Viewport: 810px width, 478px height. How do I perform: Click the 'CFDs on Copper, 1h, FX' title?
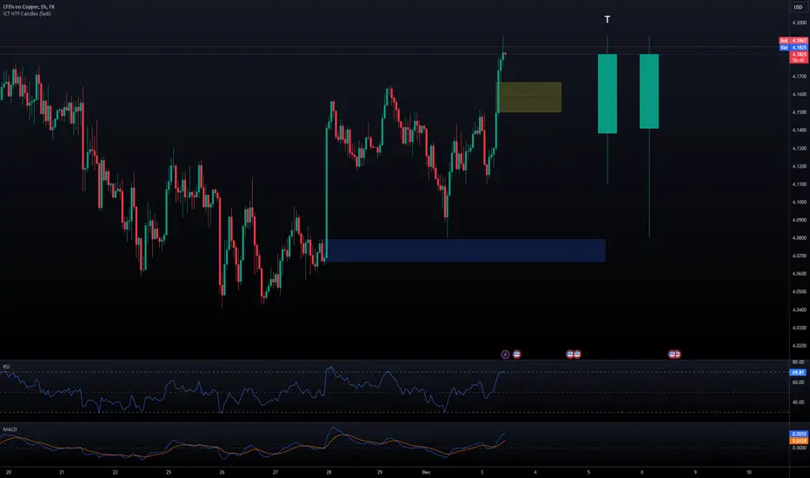(29, 7)
